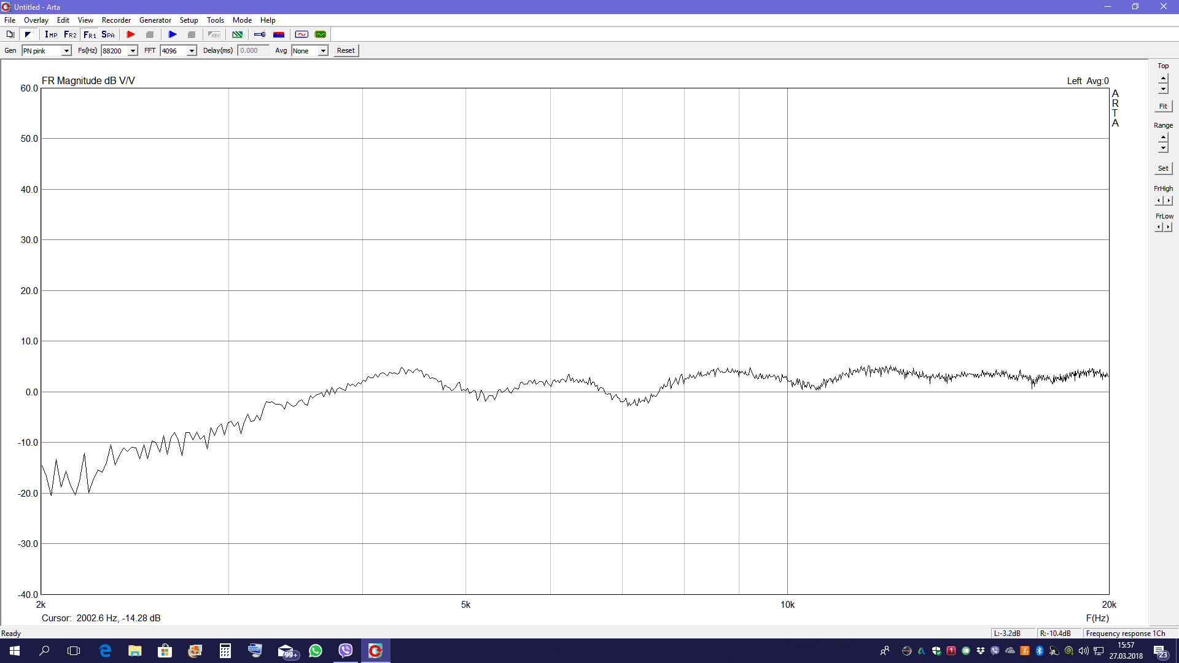Open the Overlay menu
This screenshot has width=1179, height=663.
(36, 20)
